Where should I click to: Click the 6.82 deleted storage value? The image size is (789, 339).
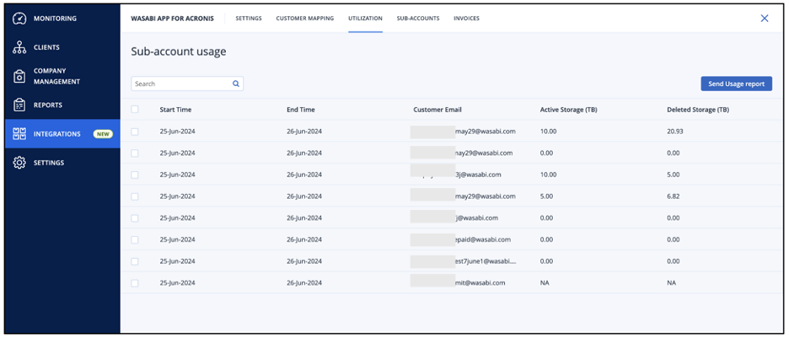674,196
